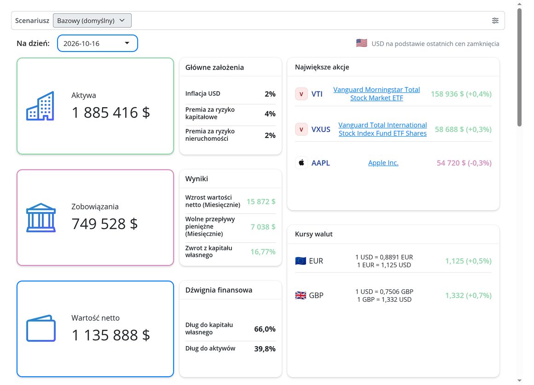Click the Największe akcje heading
The width and height of the screenshot is (534, 385).
pyautogui.click(x=322, y=67)
